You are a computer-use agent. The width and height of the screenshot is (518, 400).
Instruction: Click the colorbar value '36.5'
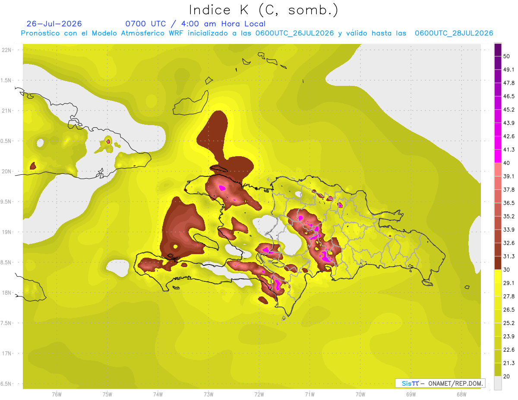tap(509, 203)
